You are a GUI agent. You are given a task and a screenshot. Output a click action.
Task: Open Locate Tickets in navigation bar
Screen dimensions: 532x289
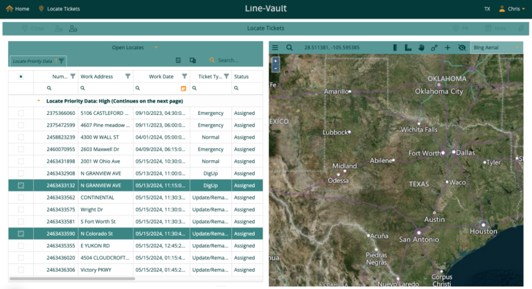click(60, 9)
